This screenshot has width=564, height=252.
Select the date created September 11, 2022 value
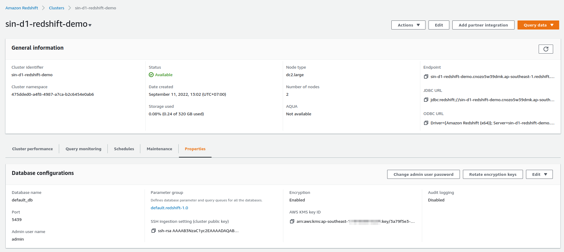[x=187, y=94]
